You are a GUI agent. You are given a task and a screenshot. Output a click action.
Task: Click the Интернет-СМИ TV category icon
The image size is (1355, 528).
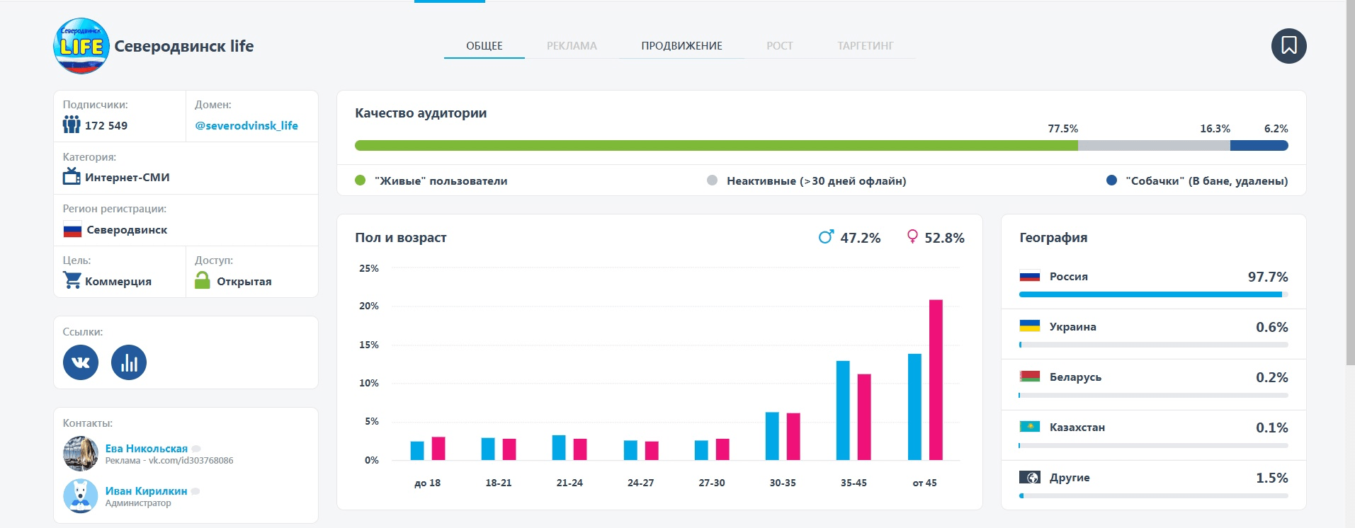[72, 176]
